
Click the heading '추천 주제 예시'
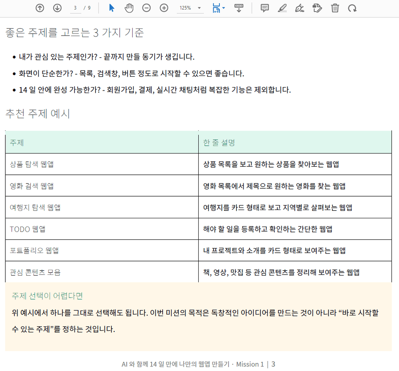(x=38, y=113)
